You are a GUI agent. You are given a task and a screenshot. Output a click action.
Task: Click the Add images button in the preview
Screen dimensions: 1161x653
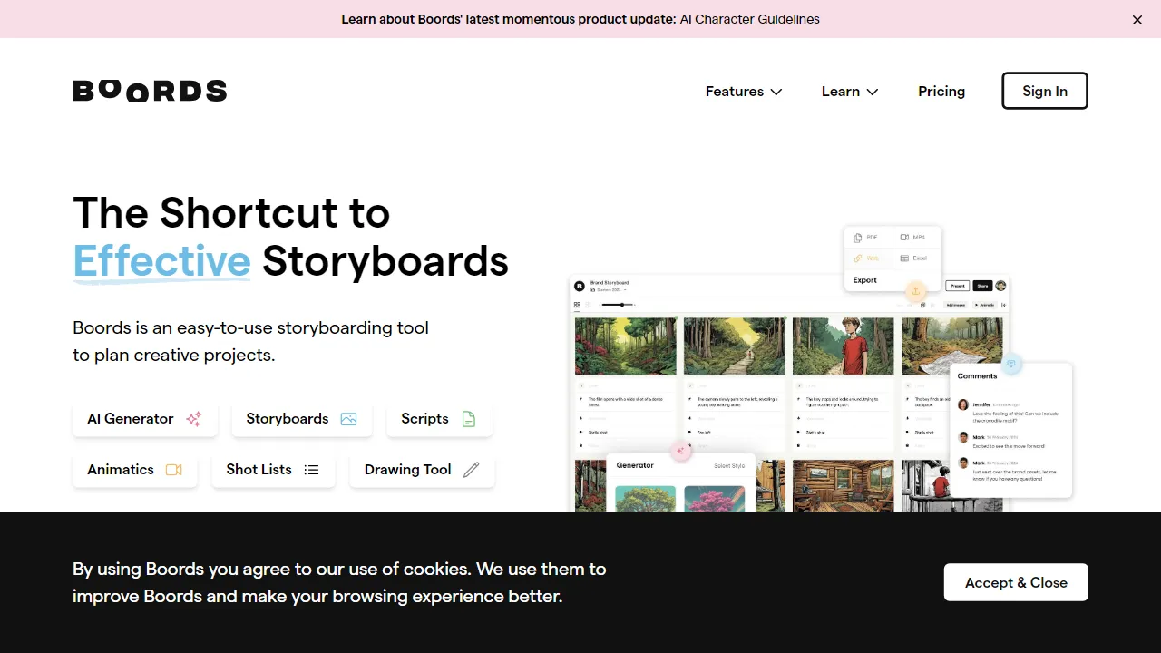pos(957,305)
